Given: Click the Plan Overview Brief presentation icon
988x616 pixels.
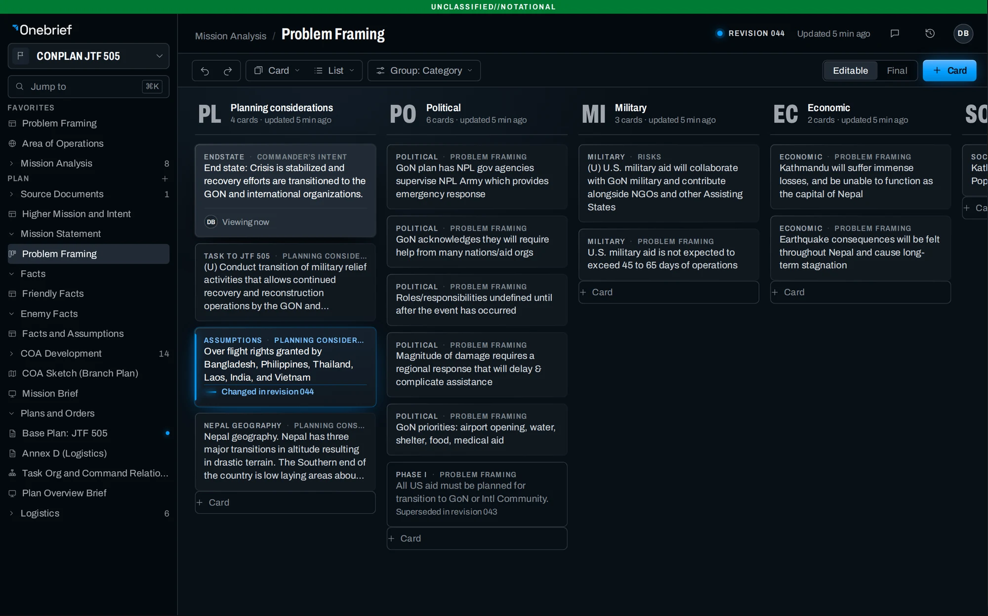Looking at the screenshot, I should tap(12, 493).
